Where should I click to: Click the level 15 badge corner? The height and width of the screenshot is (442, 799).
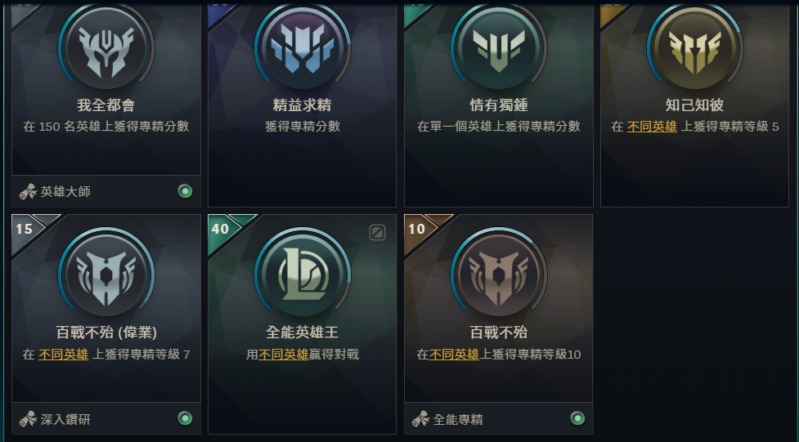(x=25, y=229)
